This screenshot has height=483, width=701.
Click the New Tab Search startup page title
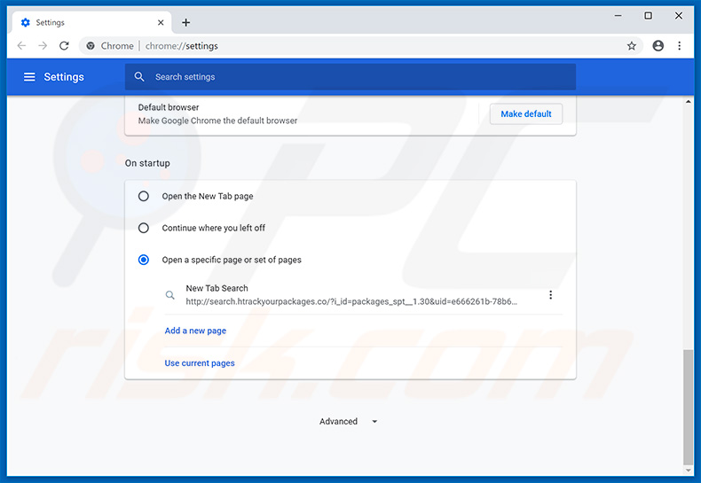point(217,288)
